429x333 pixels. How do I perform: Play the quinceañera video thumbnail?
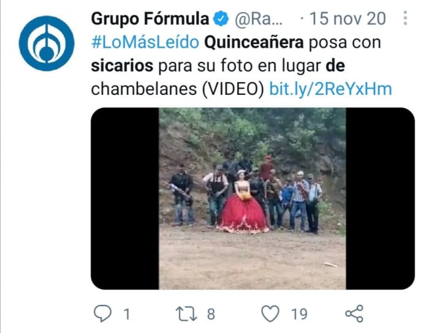[252, 198]
